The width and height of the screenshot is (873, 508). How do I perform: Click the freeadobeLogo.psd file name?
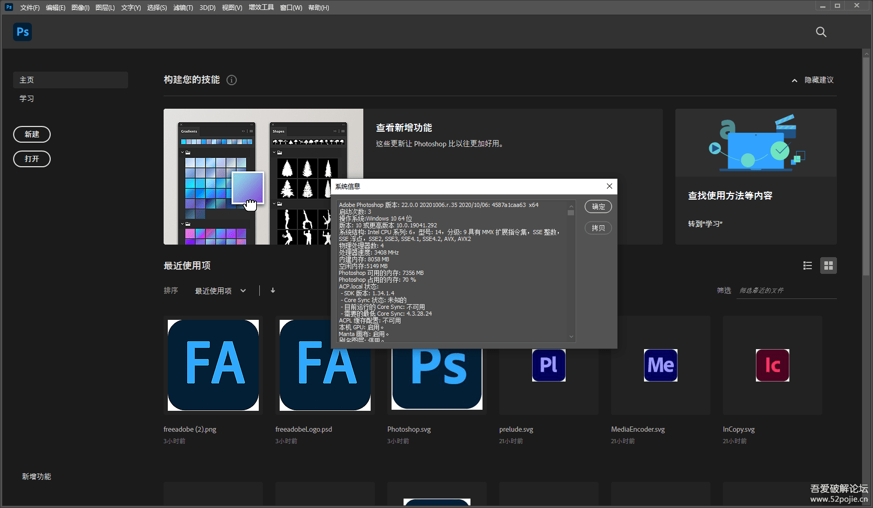[304, 430]
